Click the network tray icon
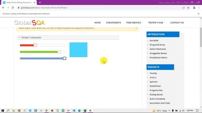 coord(180,110)
